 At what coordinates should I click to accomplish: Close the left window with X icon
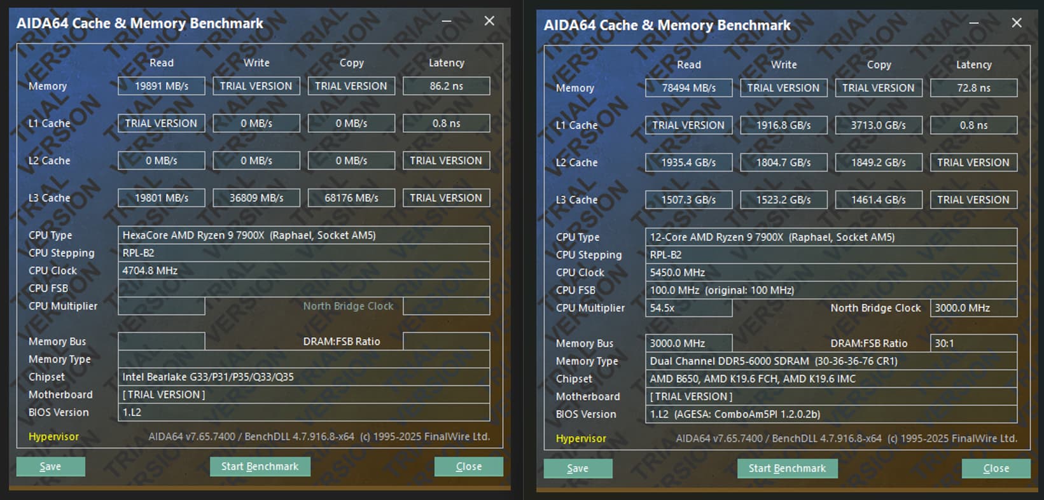point(489,21)
